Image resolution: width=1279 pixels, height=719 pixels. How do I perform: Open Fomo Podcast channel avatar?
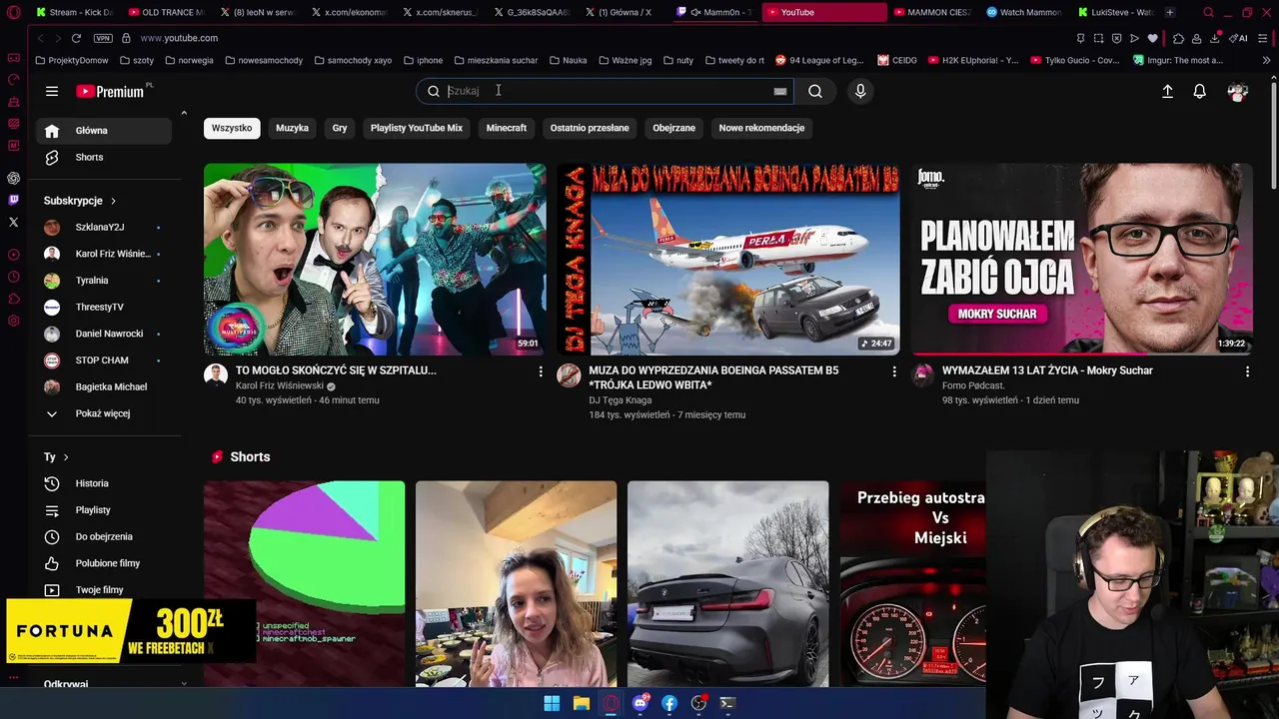pyautogui.click(x=922, y=375)
